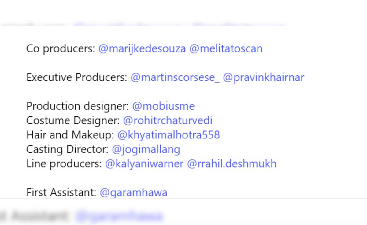Click the 'Hair and Makeup:' label text
The image size is (367, 225).
pyautogui.click(x=70, y=135)
